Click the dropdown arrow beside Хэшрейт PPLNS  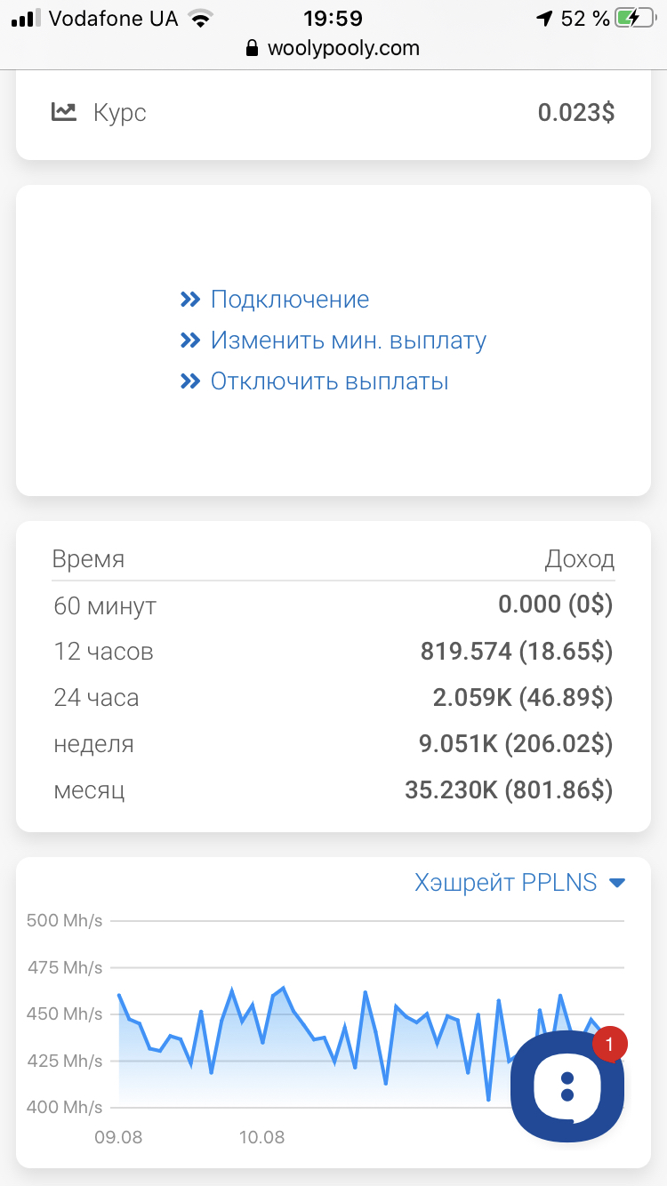pyautogui.click(x=617, y=883)
